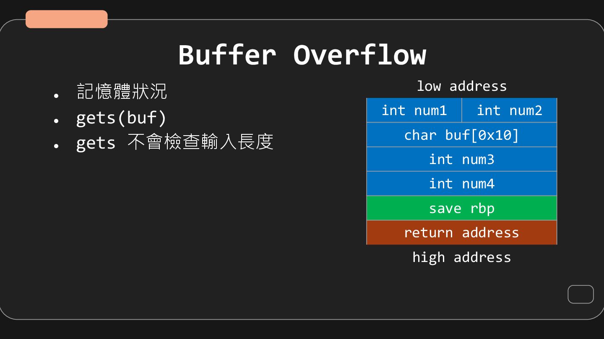Click the "int num4" stack row

coord(462,184)
